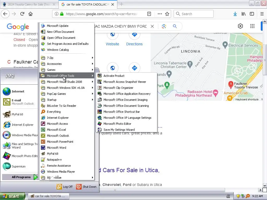Launch Windows Media Player from All Programs list
The height and width of the screenshot is (200, 267).
67,172
